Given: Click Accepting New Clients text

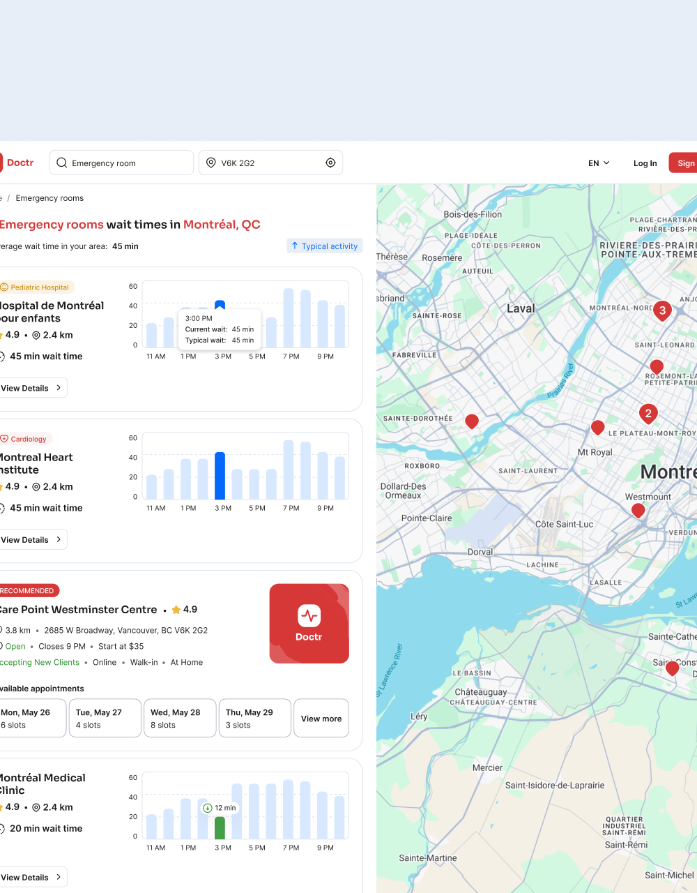Looking at the screenshot, I should (40, 662).
